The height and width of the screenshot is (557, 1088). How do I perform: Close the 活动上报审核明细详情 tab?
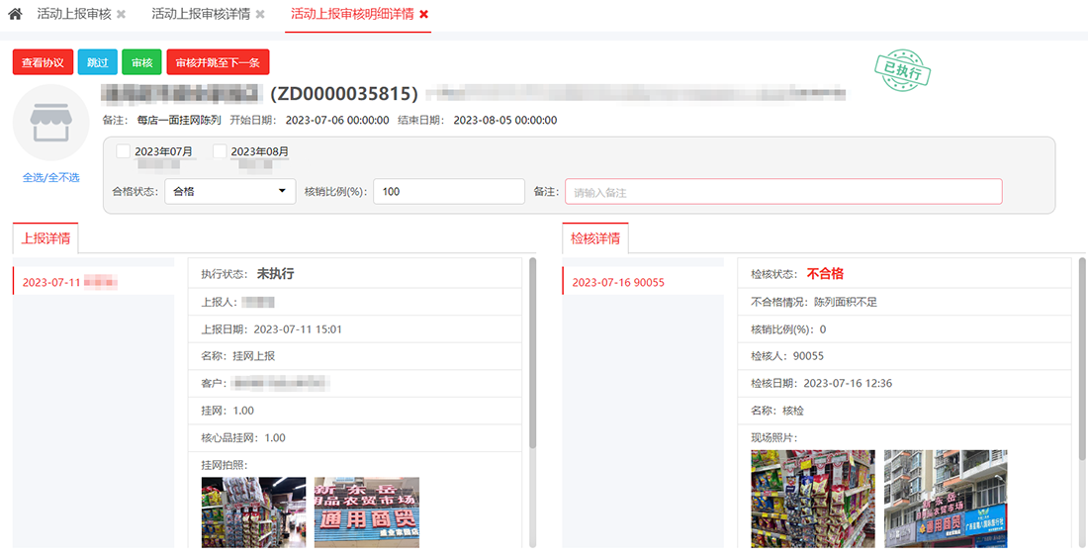[423, 15]
